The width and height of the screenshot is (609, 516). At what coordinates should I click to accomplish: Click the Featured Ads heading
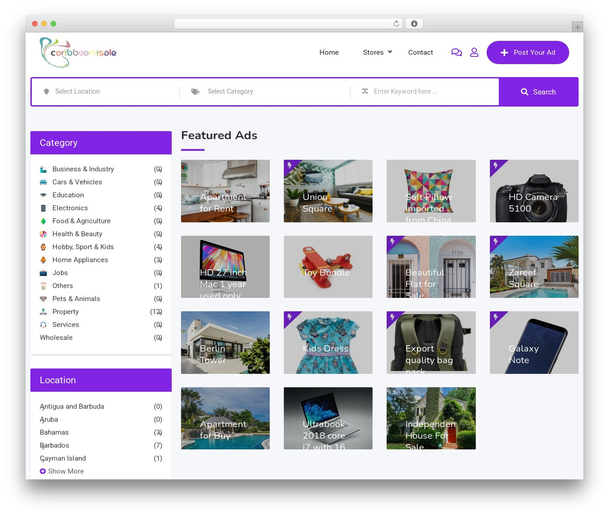tap(219, 136)
